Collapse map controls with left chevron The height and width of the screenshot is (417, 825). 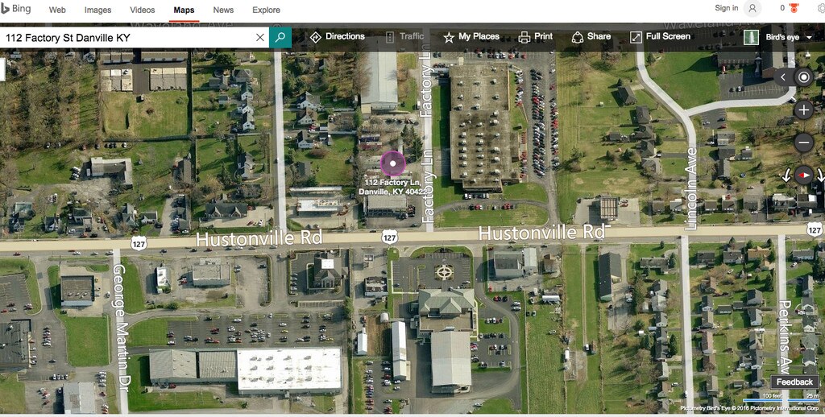pos(782,77)
